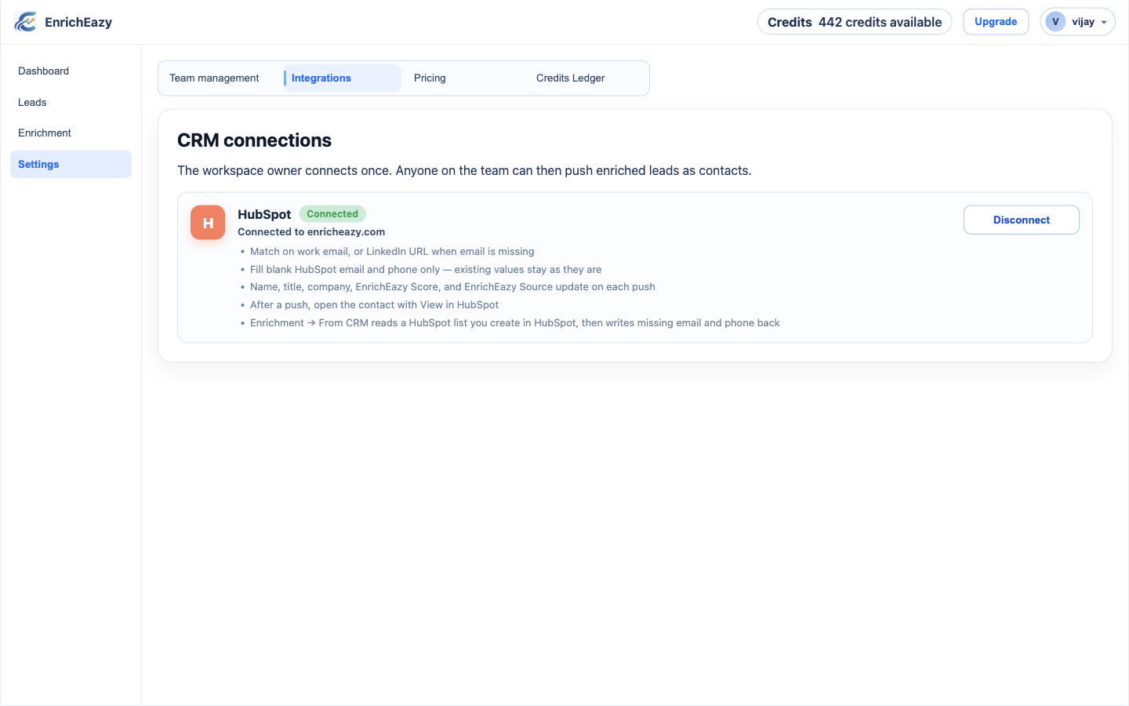Select Settings in the sidebar
1129x706 pixels.
pos(71,164)
